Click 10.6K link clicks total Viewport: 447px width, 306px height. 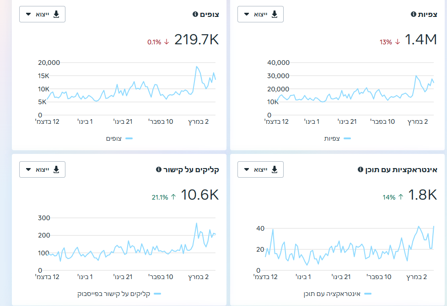click(200, 195)
